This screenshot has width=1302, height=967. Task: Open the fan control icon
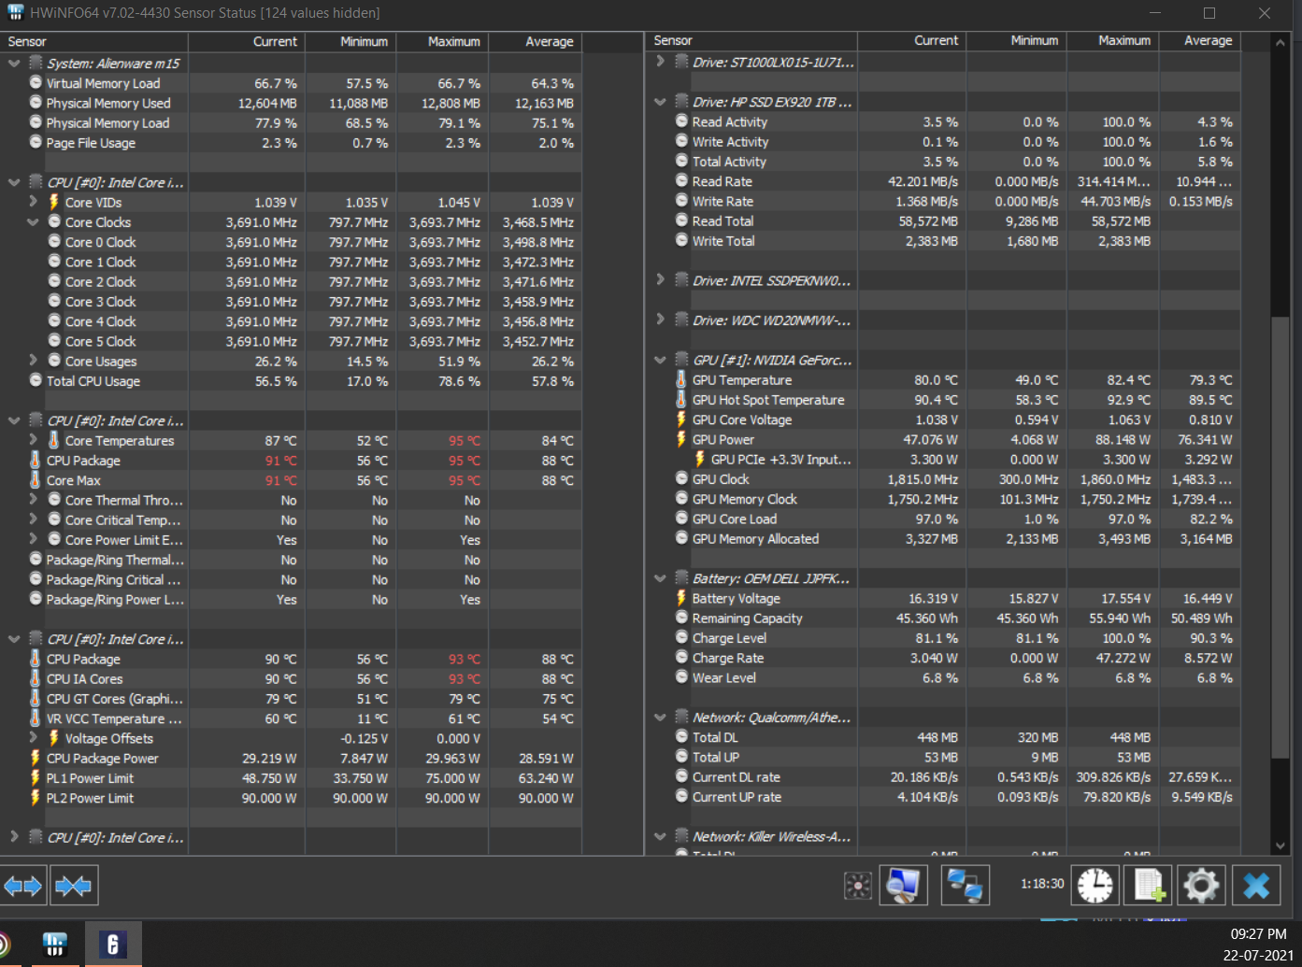[857, 885]
